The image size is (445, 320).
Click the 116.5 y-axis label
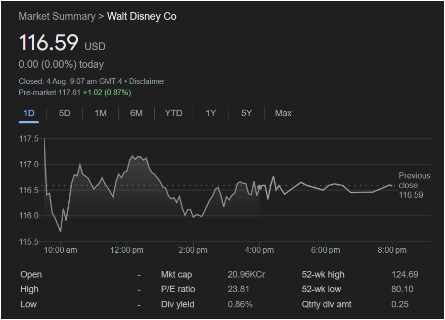tap(29, 190)
